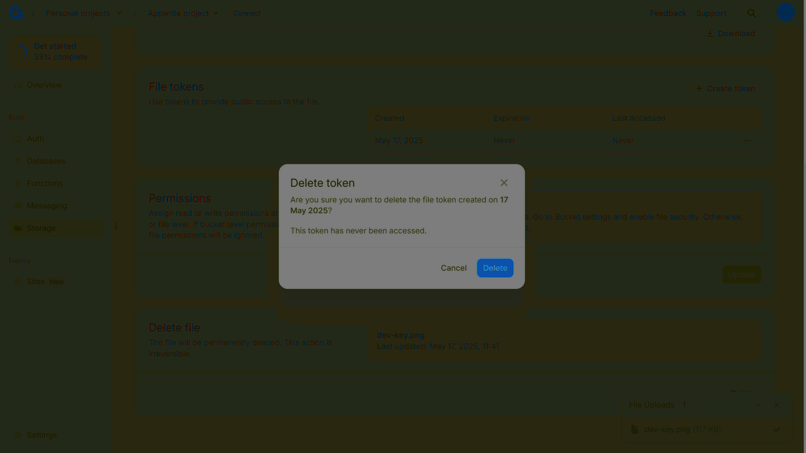Confirm deletion with the Delete button
The width and height of the screenshot is (806, 453).
coord(495,267)
